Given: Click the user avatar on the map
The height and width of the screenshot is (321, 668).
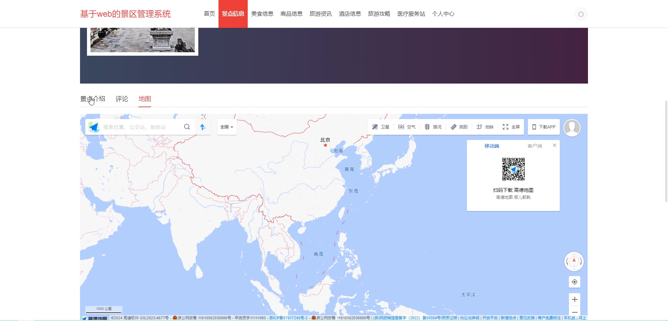Looking at the screenshot, I should 572,127.
